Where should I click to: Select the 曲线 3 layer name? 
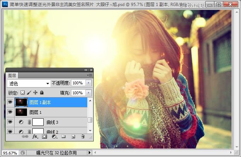[53, 122]
